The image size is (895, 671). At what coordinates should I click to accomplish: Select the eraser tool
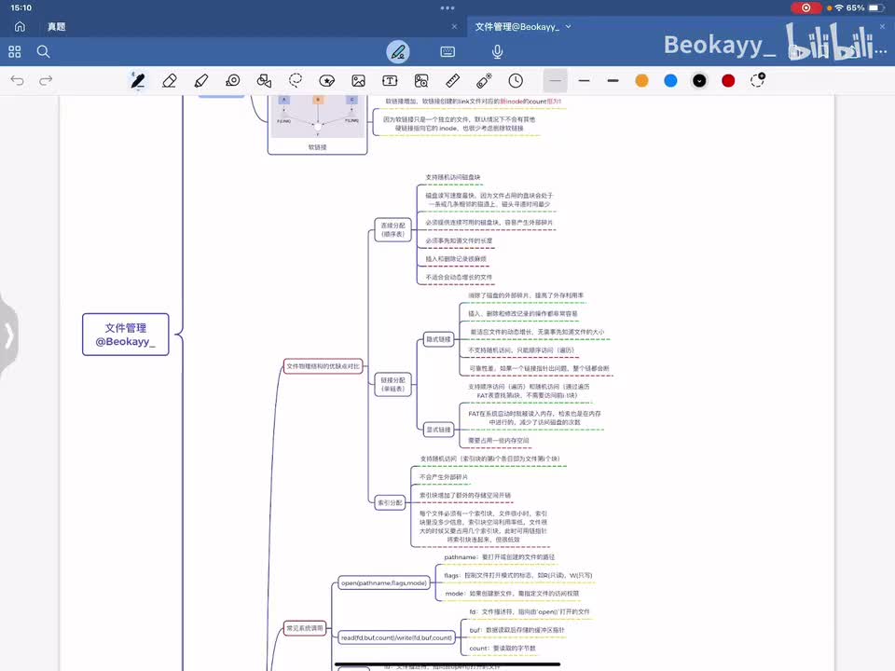click(x=170, y=80)
